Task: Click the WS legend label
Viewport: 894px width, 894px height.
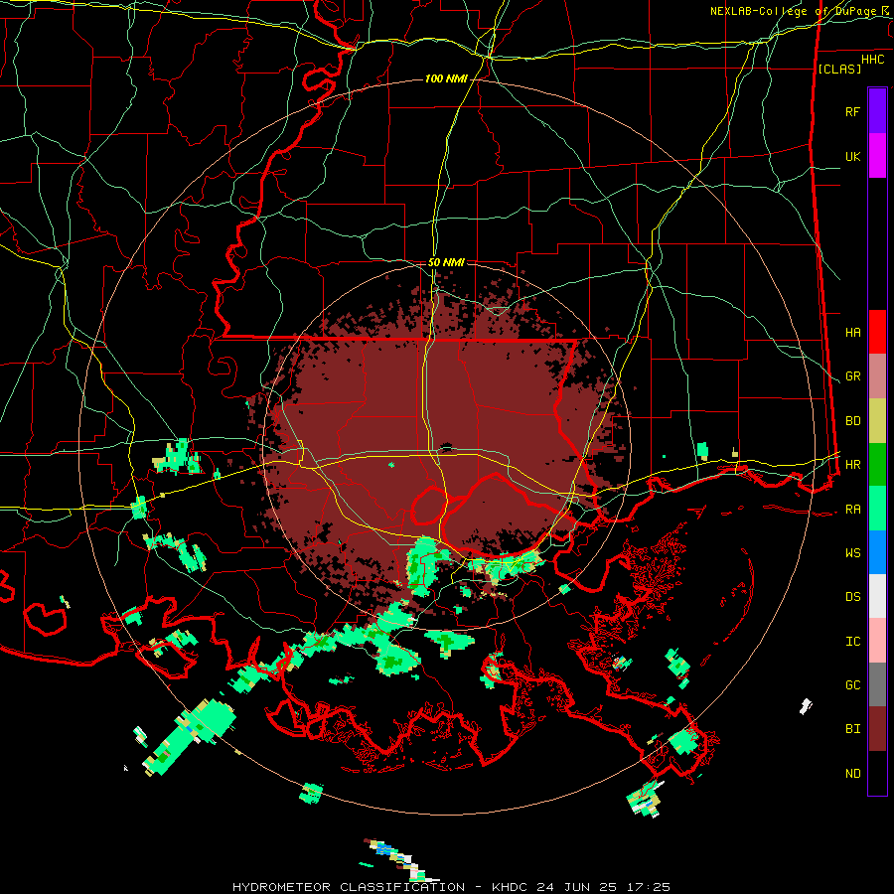Action: 852,553
